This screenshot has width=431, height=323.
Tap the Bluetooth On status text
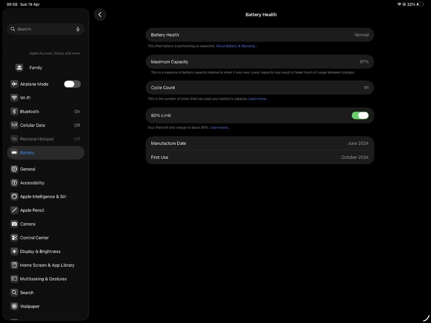77,112
